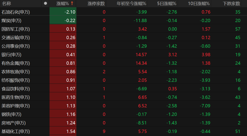The image size is (247, 136).
Task: Select the 交通运输(申万) row
Action: click(x=124, y=38)
